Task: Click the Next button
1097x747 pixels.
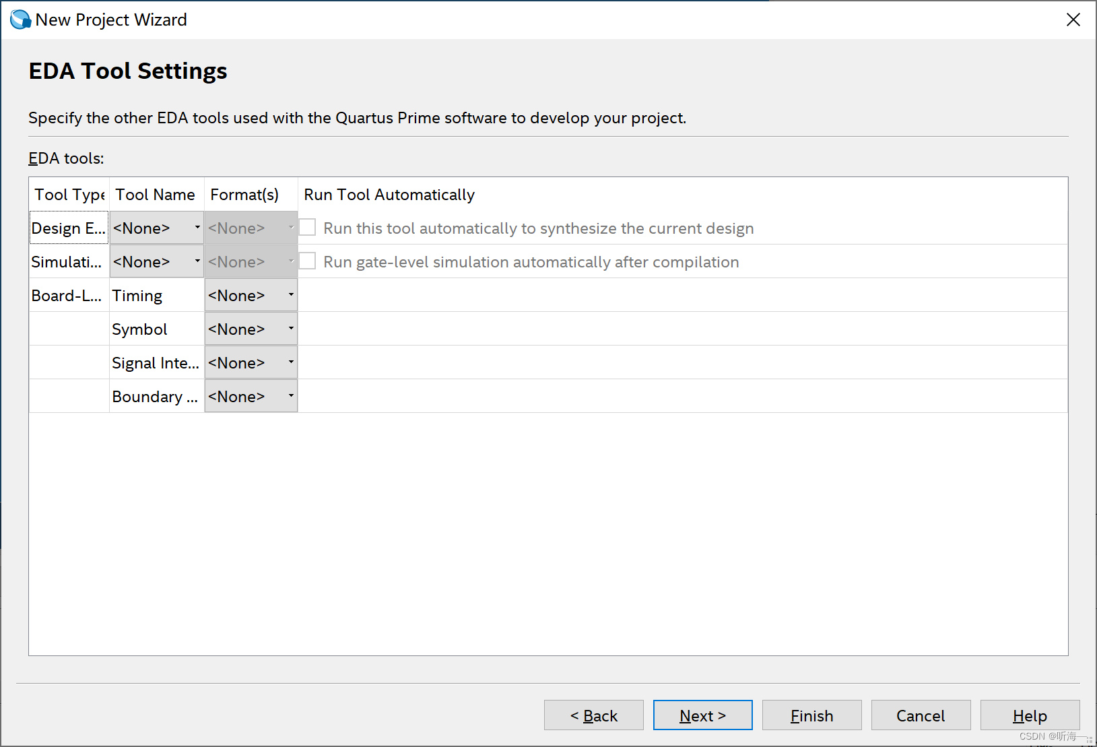Action: 702,715
